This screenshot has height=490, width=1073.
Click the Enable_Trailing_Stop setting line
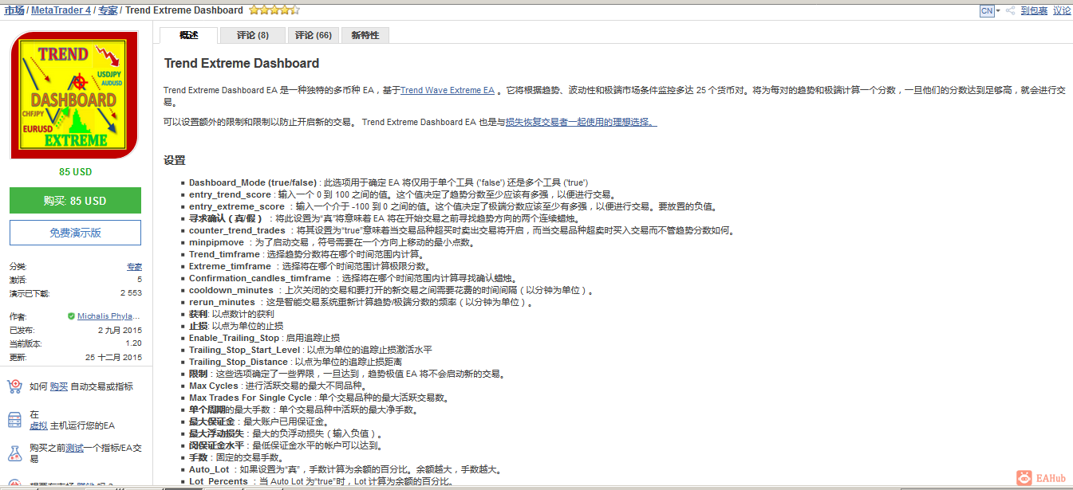(x=264, y=339)
